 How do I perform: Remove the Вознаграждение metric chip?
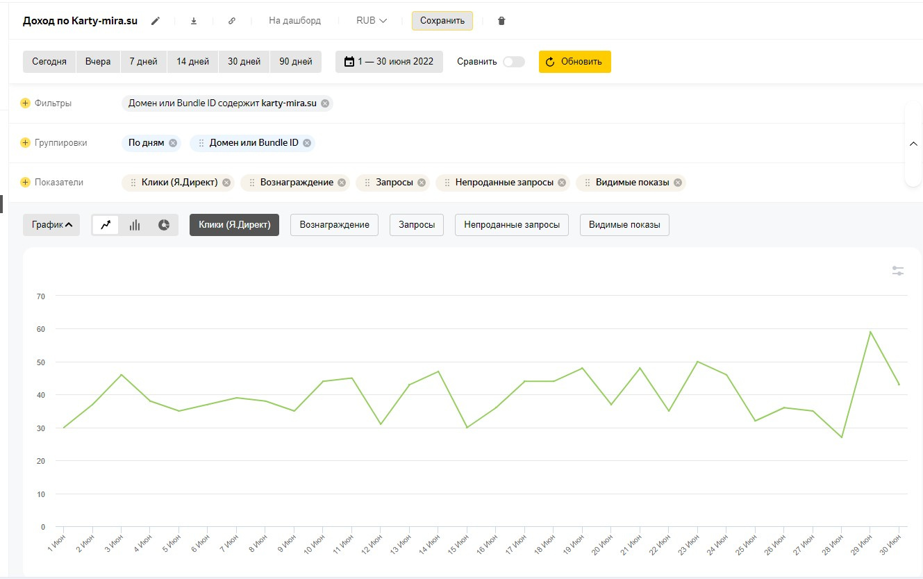point(342,183)
